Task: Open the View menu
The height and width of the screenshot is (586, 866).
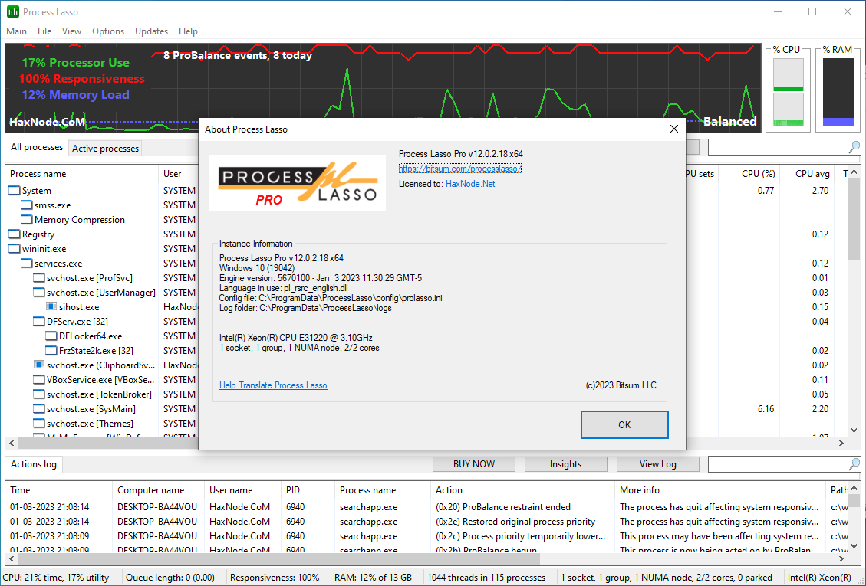Action: click(72, 31)
